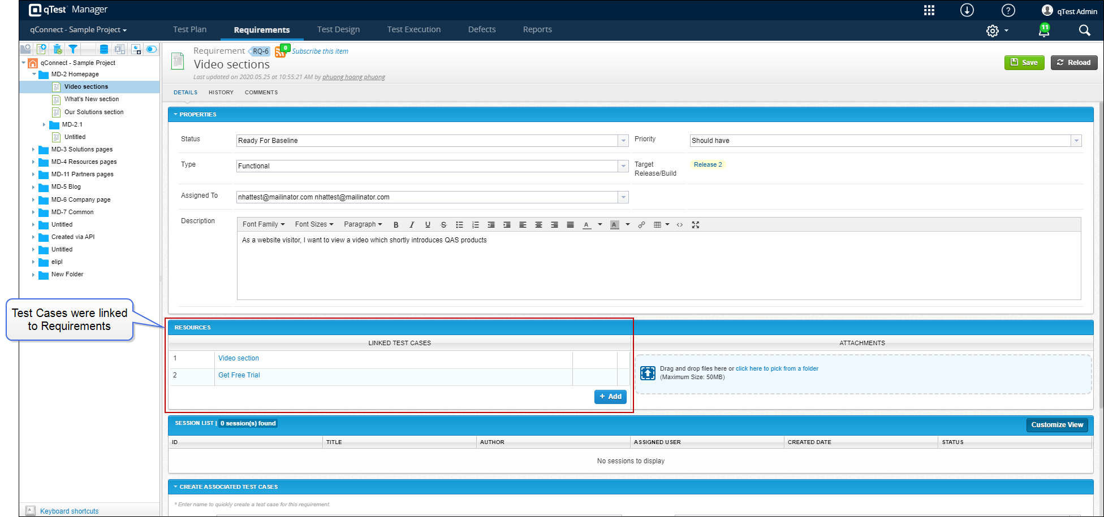Toggle fullscreen in description editor

(x=696, y=225)
